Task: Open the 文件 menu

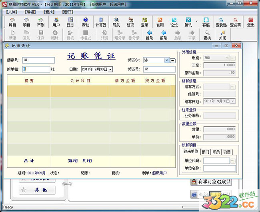Action: 12,12
